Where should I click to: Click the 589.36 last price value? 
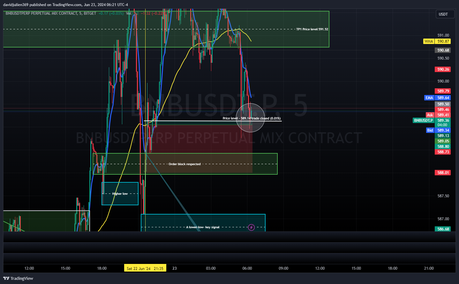[443, 120]
